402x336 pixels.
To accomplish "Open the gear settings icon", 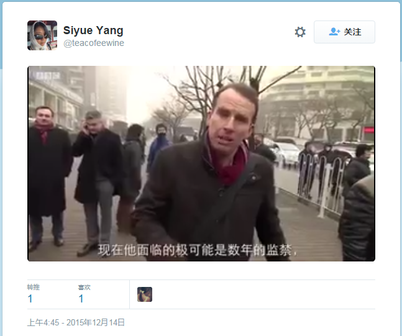I will pyautogui.click(x=300, y=32).
